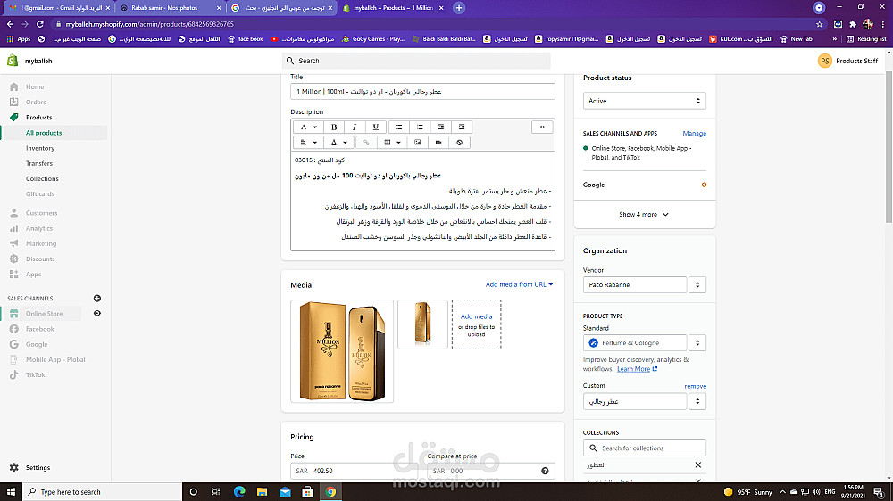Open Microsoft Edge from taskbar
The width and height of the screenshot is (893, 501).
[x=238, y=492]
